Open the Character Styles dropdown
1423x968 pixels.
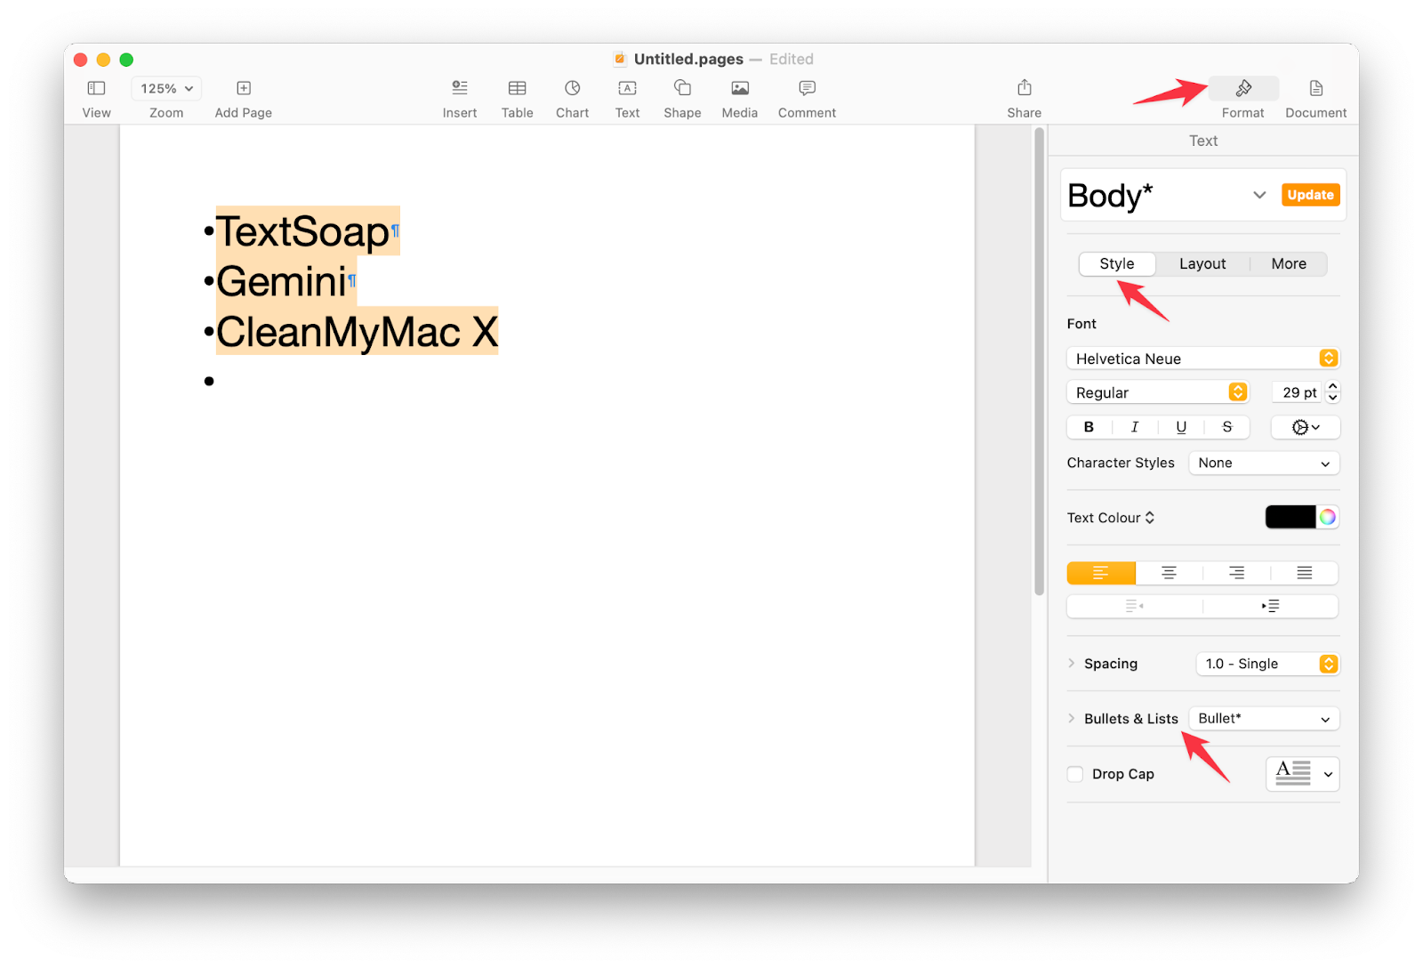pyautogui.click(x=1263, y=463)
